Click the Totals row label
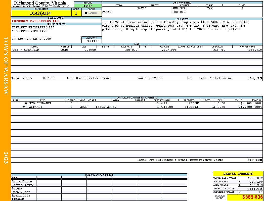Screen dimensions: 264x201 [x=18, y=199]
